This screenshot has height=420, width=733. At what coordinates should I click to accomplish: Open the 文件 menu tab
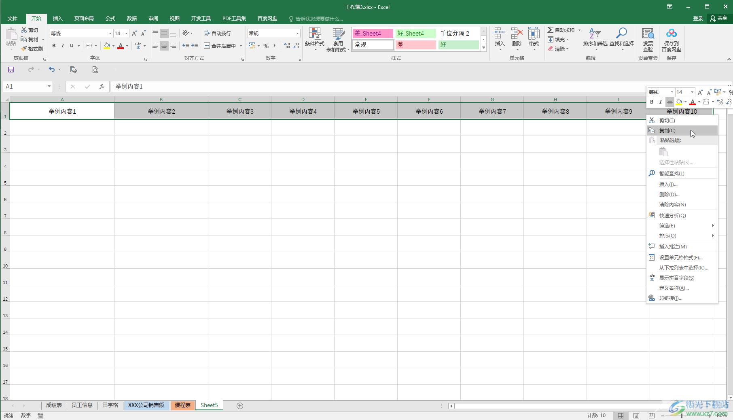pos(13,19)
